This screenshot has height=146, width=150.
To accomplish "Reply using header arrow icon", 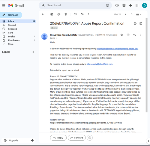I will [x=134, y=35].
